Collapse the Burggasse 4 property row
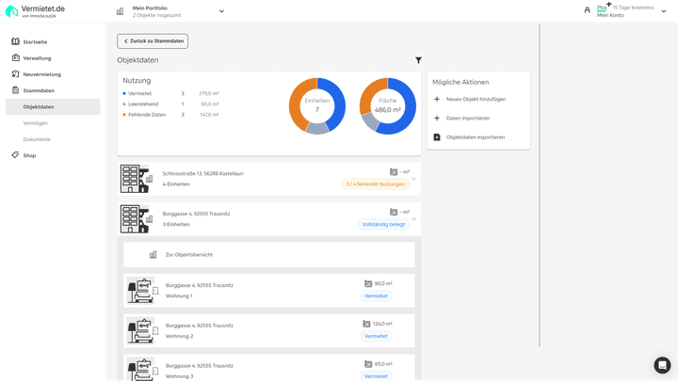678x381 pixels. [x=413, y=219]
